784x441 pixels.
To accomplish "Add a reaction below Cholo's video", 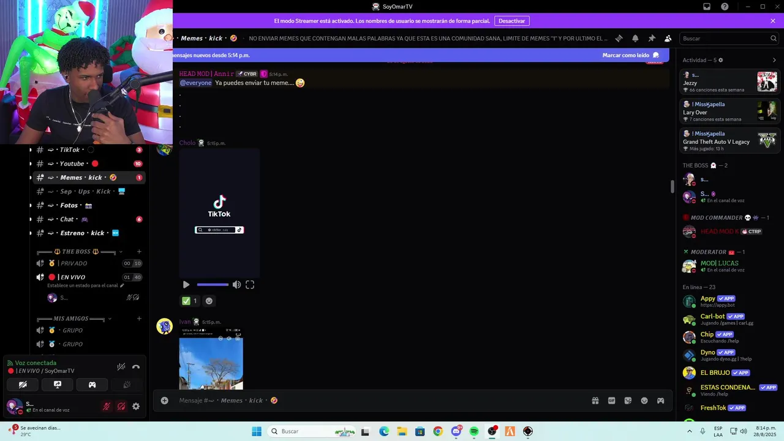I will coord(209,301).
